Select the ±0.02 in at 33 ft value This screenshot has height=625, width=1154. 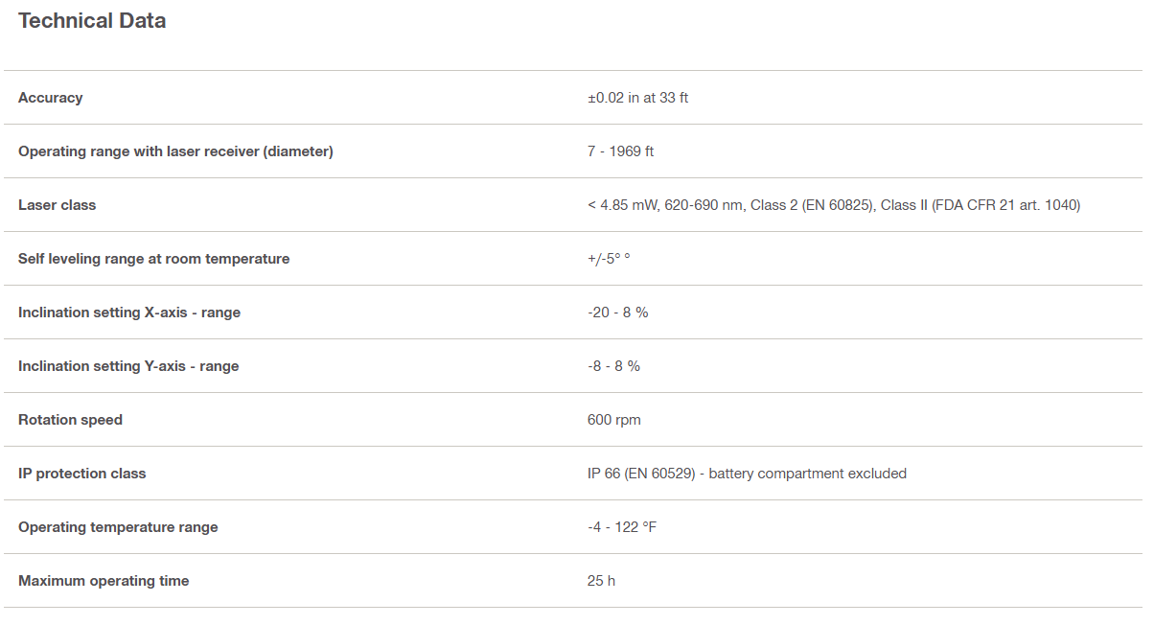tap(637, 98)
